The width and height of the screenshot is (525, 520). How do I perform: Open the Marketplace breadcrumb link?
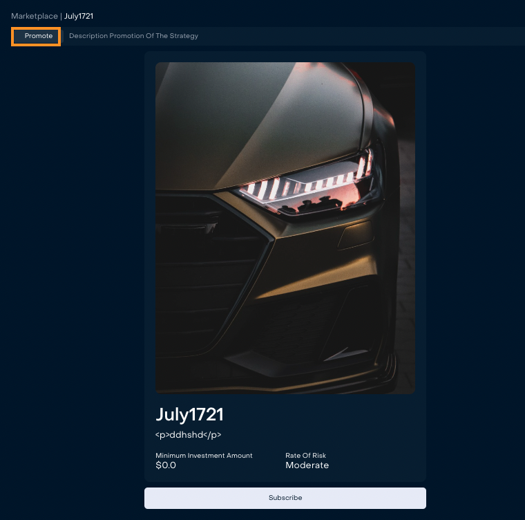[35, 16]
